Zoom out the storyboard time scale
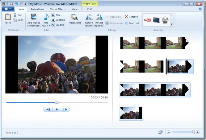 tap(169, 132)
